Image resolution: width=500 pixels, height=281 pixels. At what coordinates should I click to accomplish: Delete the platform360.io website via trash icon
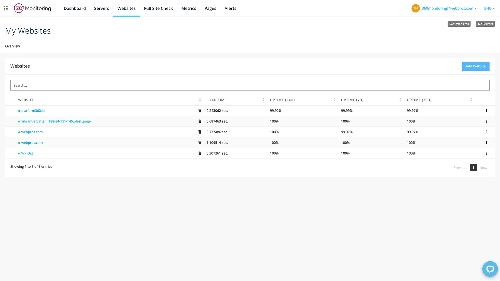[x=200, y=111]
